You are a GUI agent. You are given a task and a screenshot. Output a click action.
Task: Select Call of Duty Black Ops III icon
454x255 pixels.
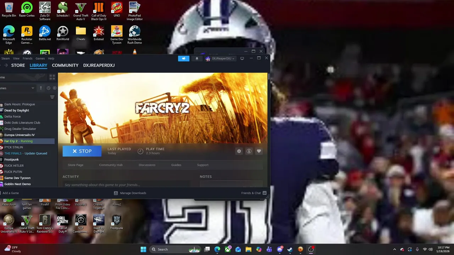pyautogui.click(x=99, y=11)
